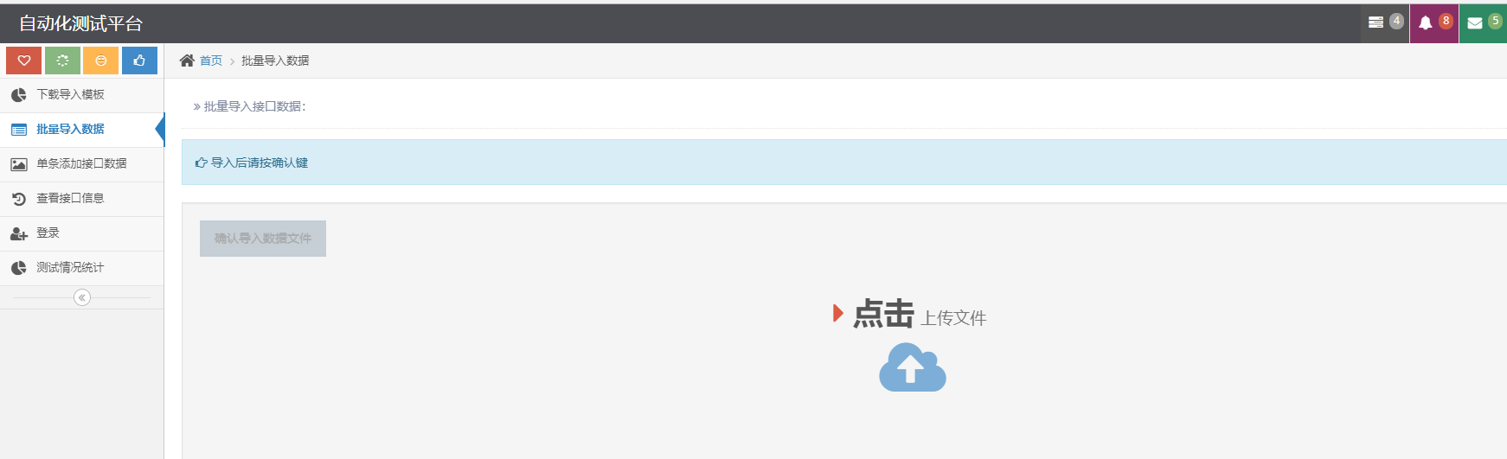This screenshot has height=459, width=1507.
Task: Click the orange smiley shortcut button
Action: point(101,61)
